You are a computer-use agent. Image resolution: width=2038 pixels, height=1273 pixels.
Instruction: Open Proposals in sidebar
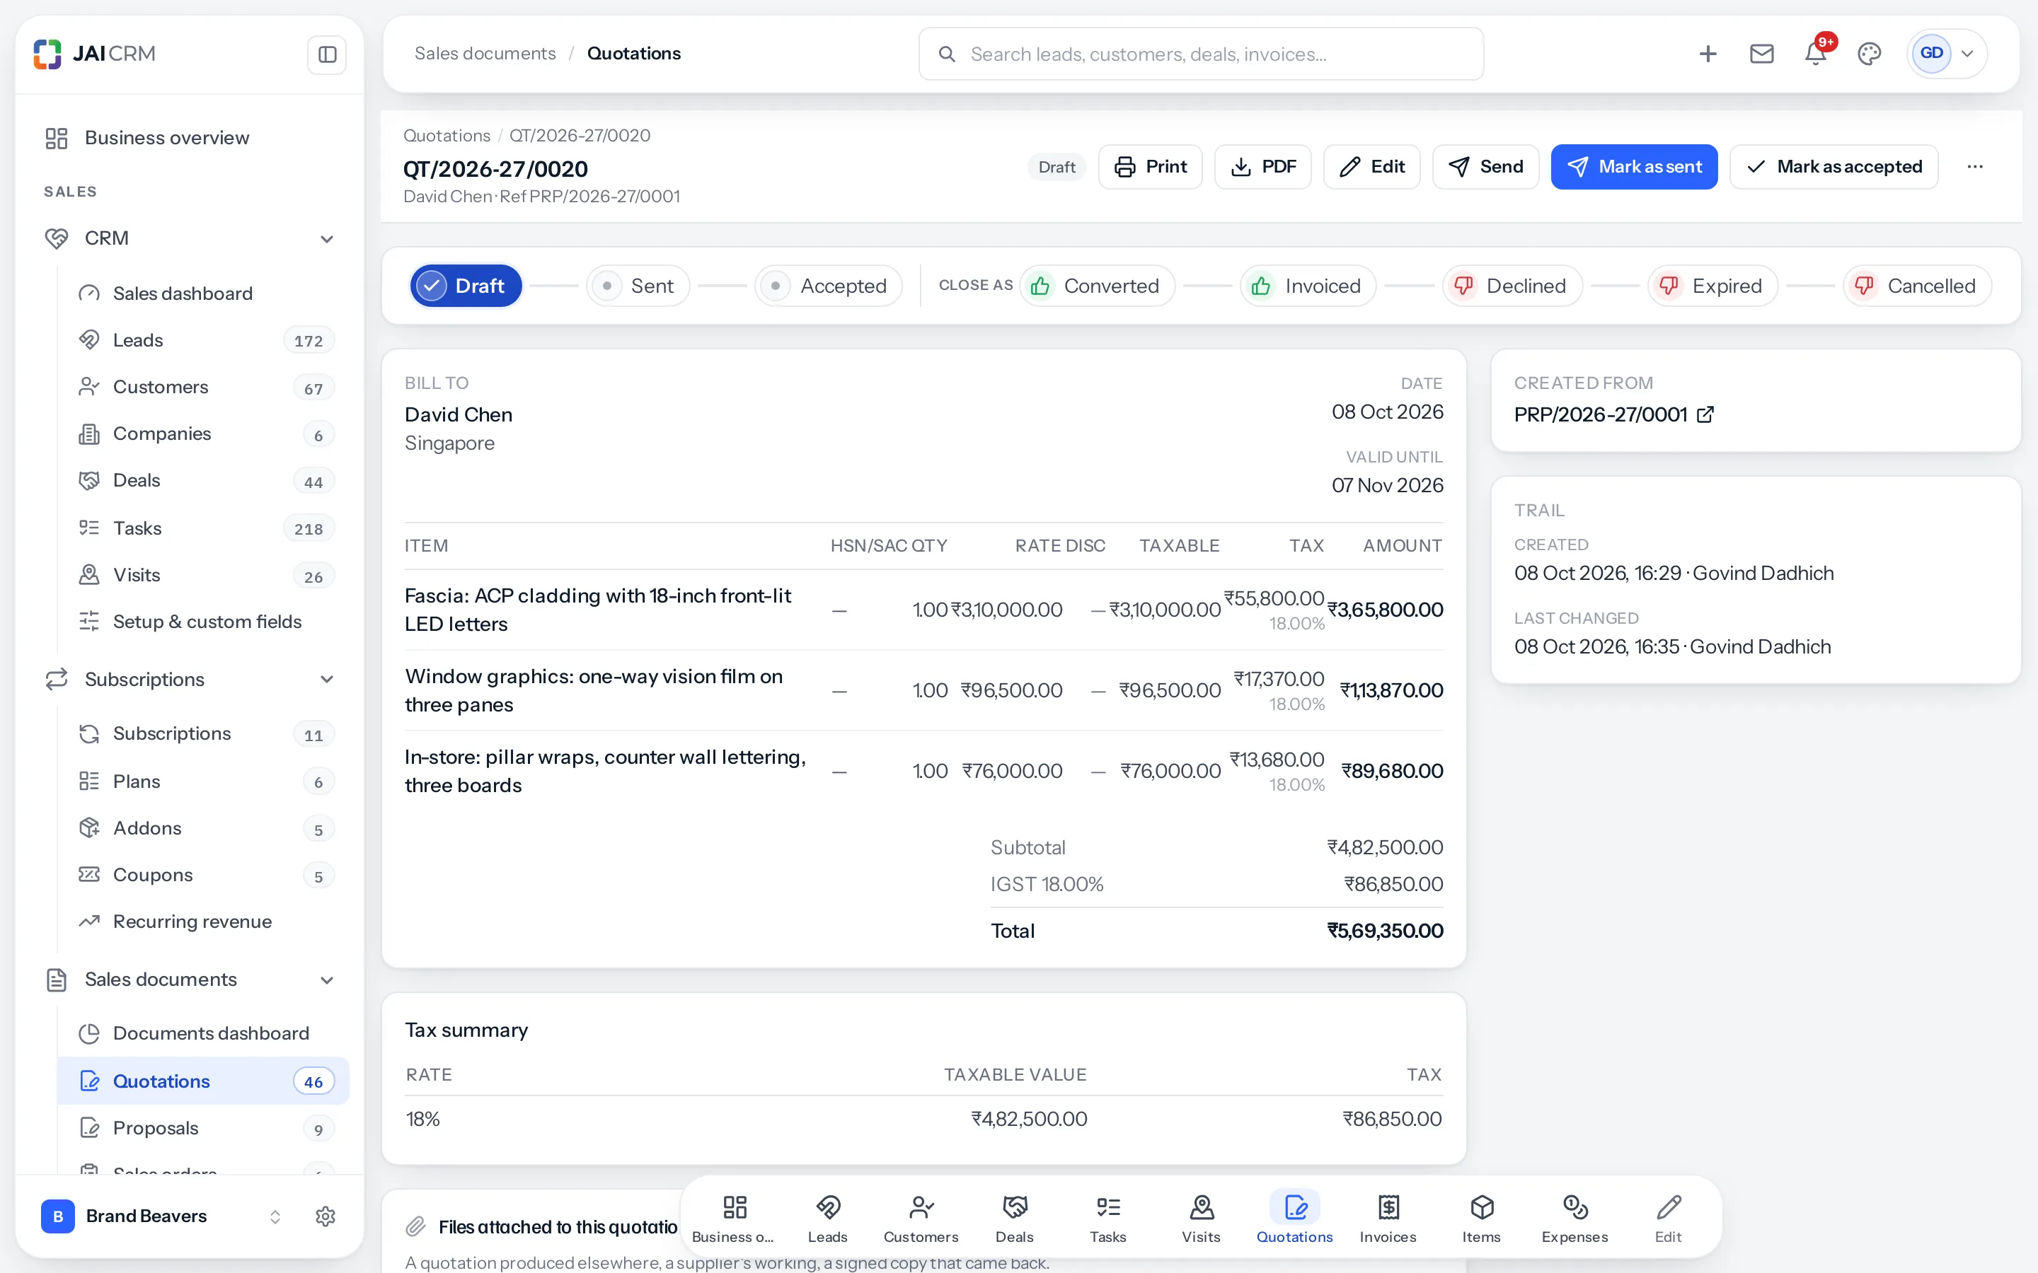click(x=202, y=1128)
